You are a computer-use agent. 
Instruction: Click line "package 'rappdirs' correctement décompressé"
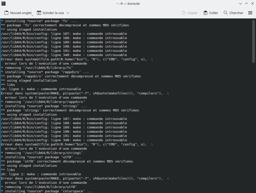pos(71,76)
